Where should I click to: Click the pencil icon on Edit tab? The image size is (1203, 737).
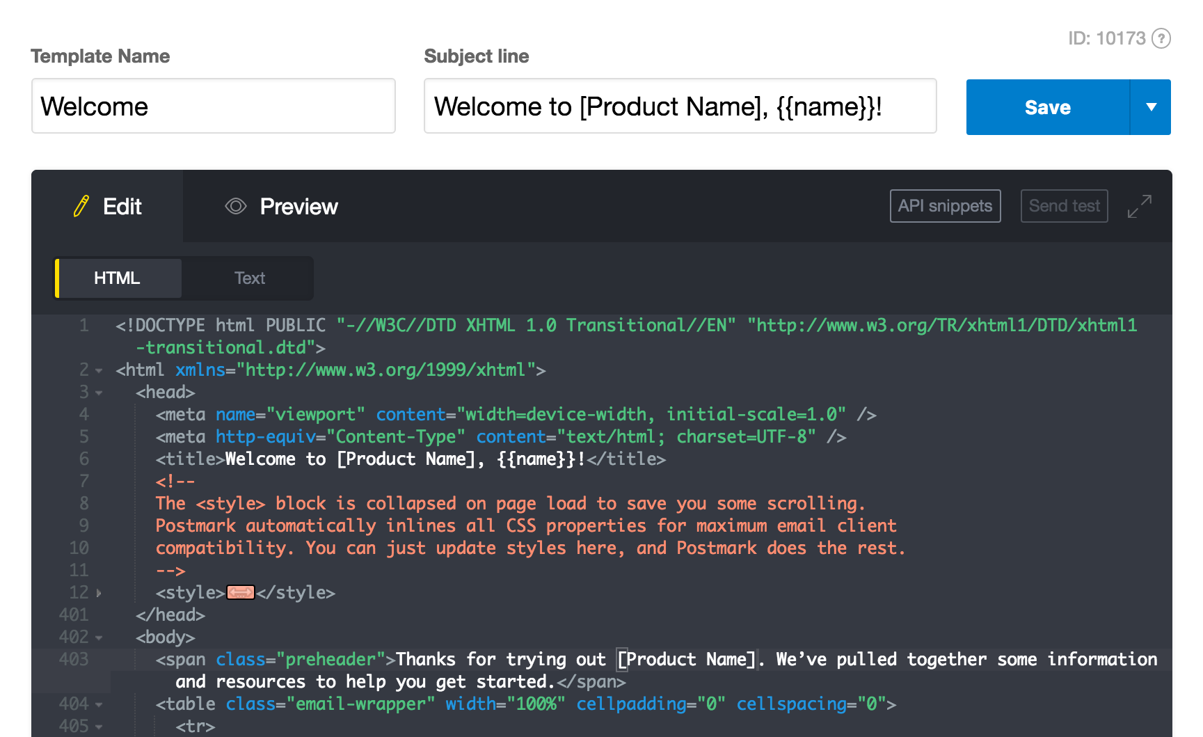click(81, 206)
